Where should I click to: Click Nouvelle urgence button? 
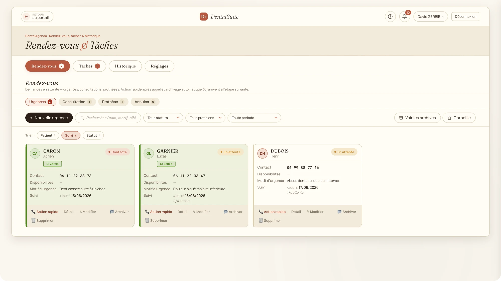[x=49, y=118]
